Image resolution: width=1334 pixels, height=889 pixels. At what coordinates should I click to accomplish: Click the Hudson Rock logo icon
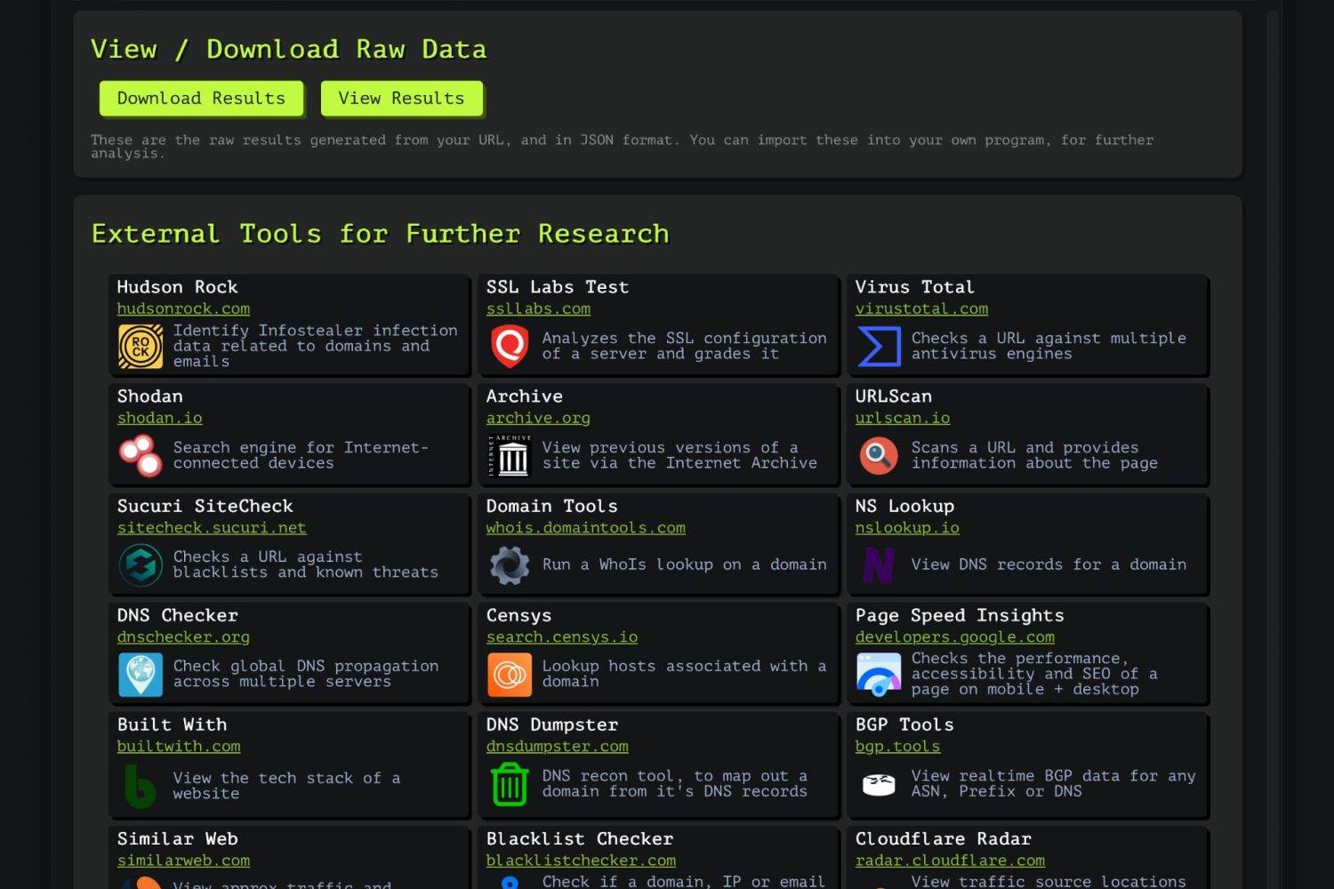coord(141,346)
